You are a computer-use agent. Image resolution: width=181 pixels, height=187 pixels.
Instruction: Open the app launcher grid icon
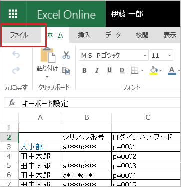[x=13, y=14]
